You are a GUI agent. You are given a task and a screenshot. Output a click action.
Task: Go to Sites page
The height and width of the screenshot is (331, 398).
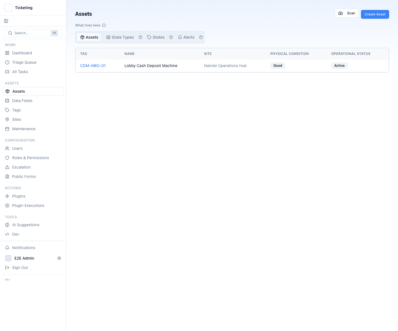(x=33, y=119)
